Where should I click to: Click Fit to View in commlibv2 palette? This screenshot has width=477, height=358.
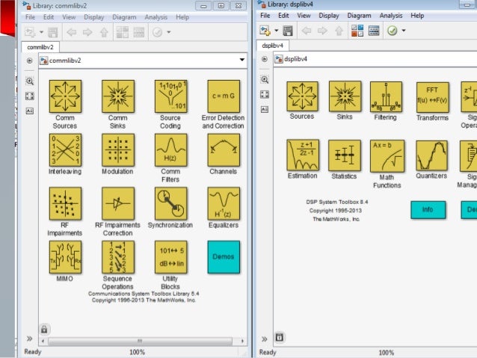pos(29,96)
